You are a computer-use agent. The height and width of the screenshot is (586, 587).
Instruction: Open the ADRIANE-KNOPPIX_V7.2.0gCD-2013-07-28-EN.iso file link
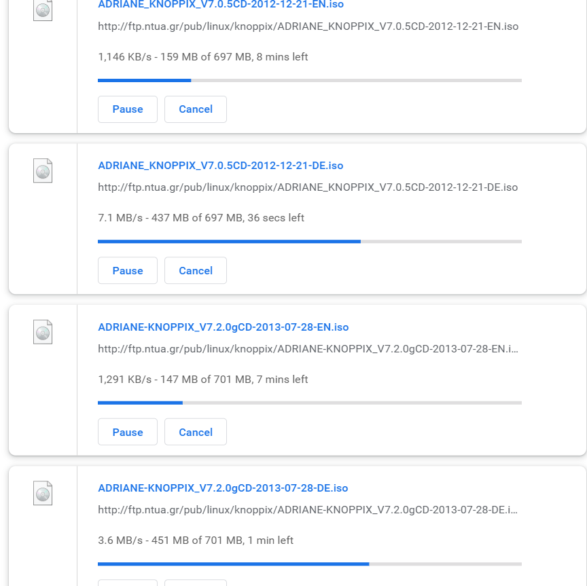point(224,327)
